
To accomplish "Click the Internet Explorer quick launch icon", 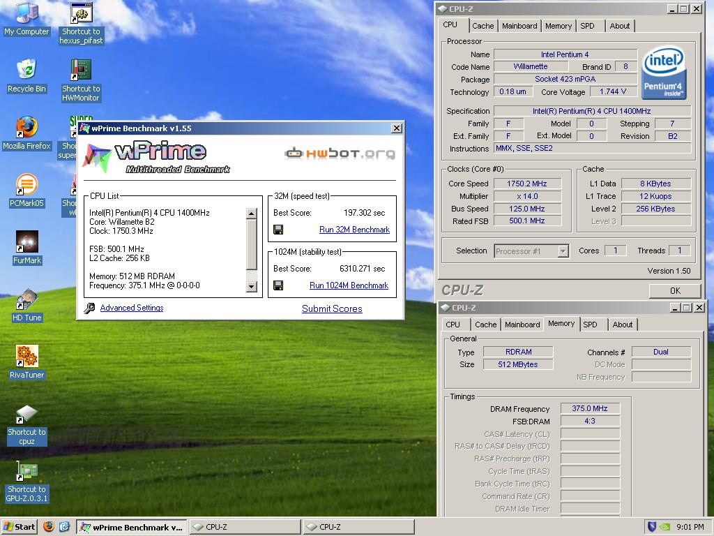I will 64,527.
